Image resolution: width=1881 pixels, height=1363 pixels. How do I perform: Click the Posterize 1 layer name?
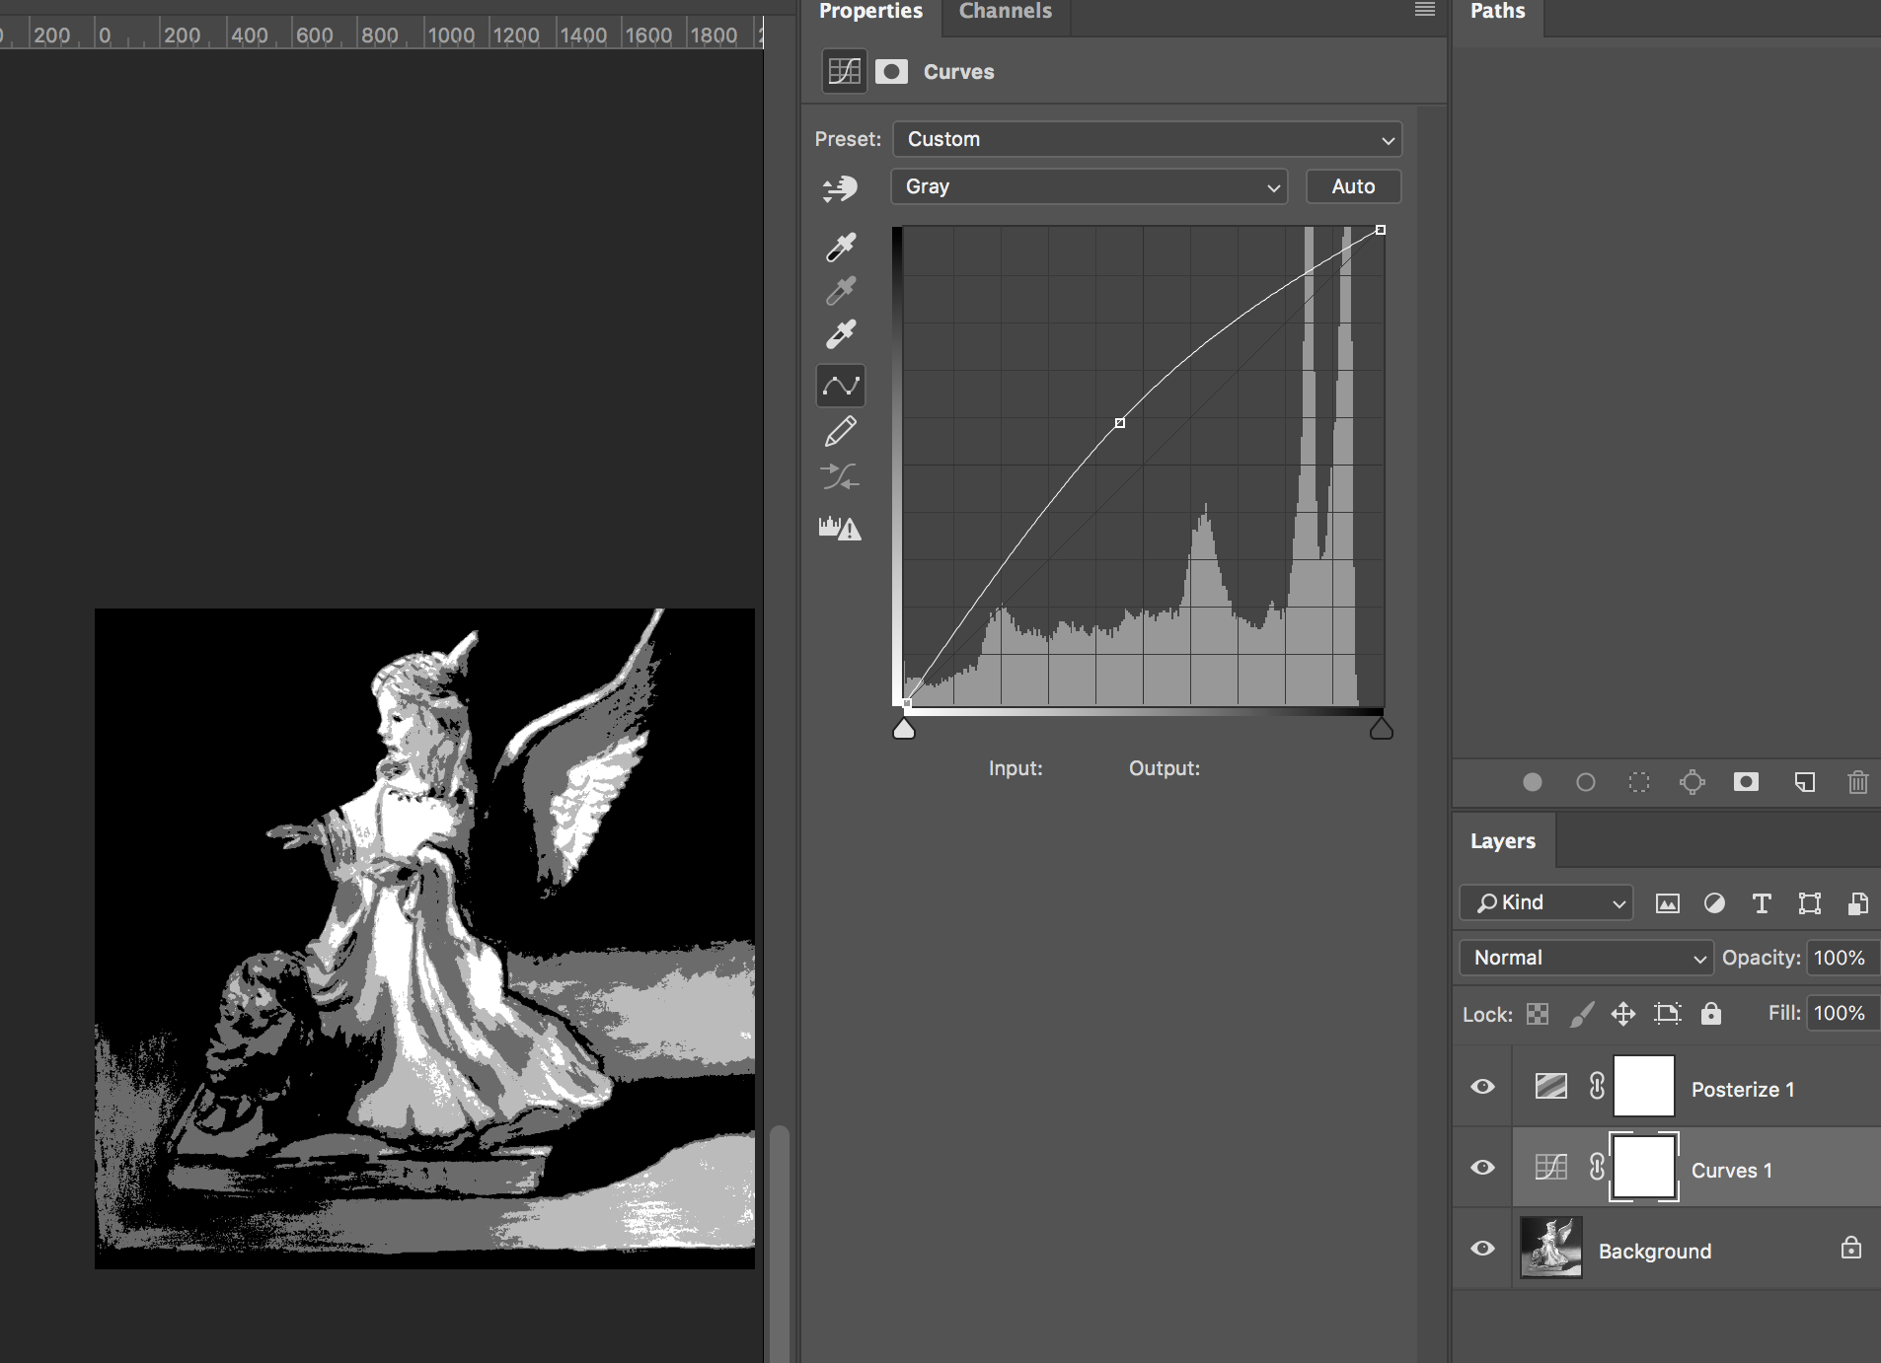(x=1743, y=1089)
